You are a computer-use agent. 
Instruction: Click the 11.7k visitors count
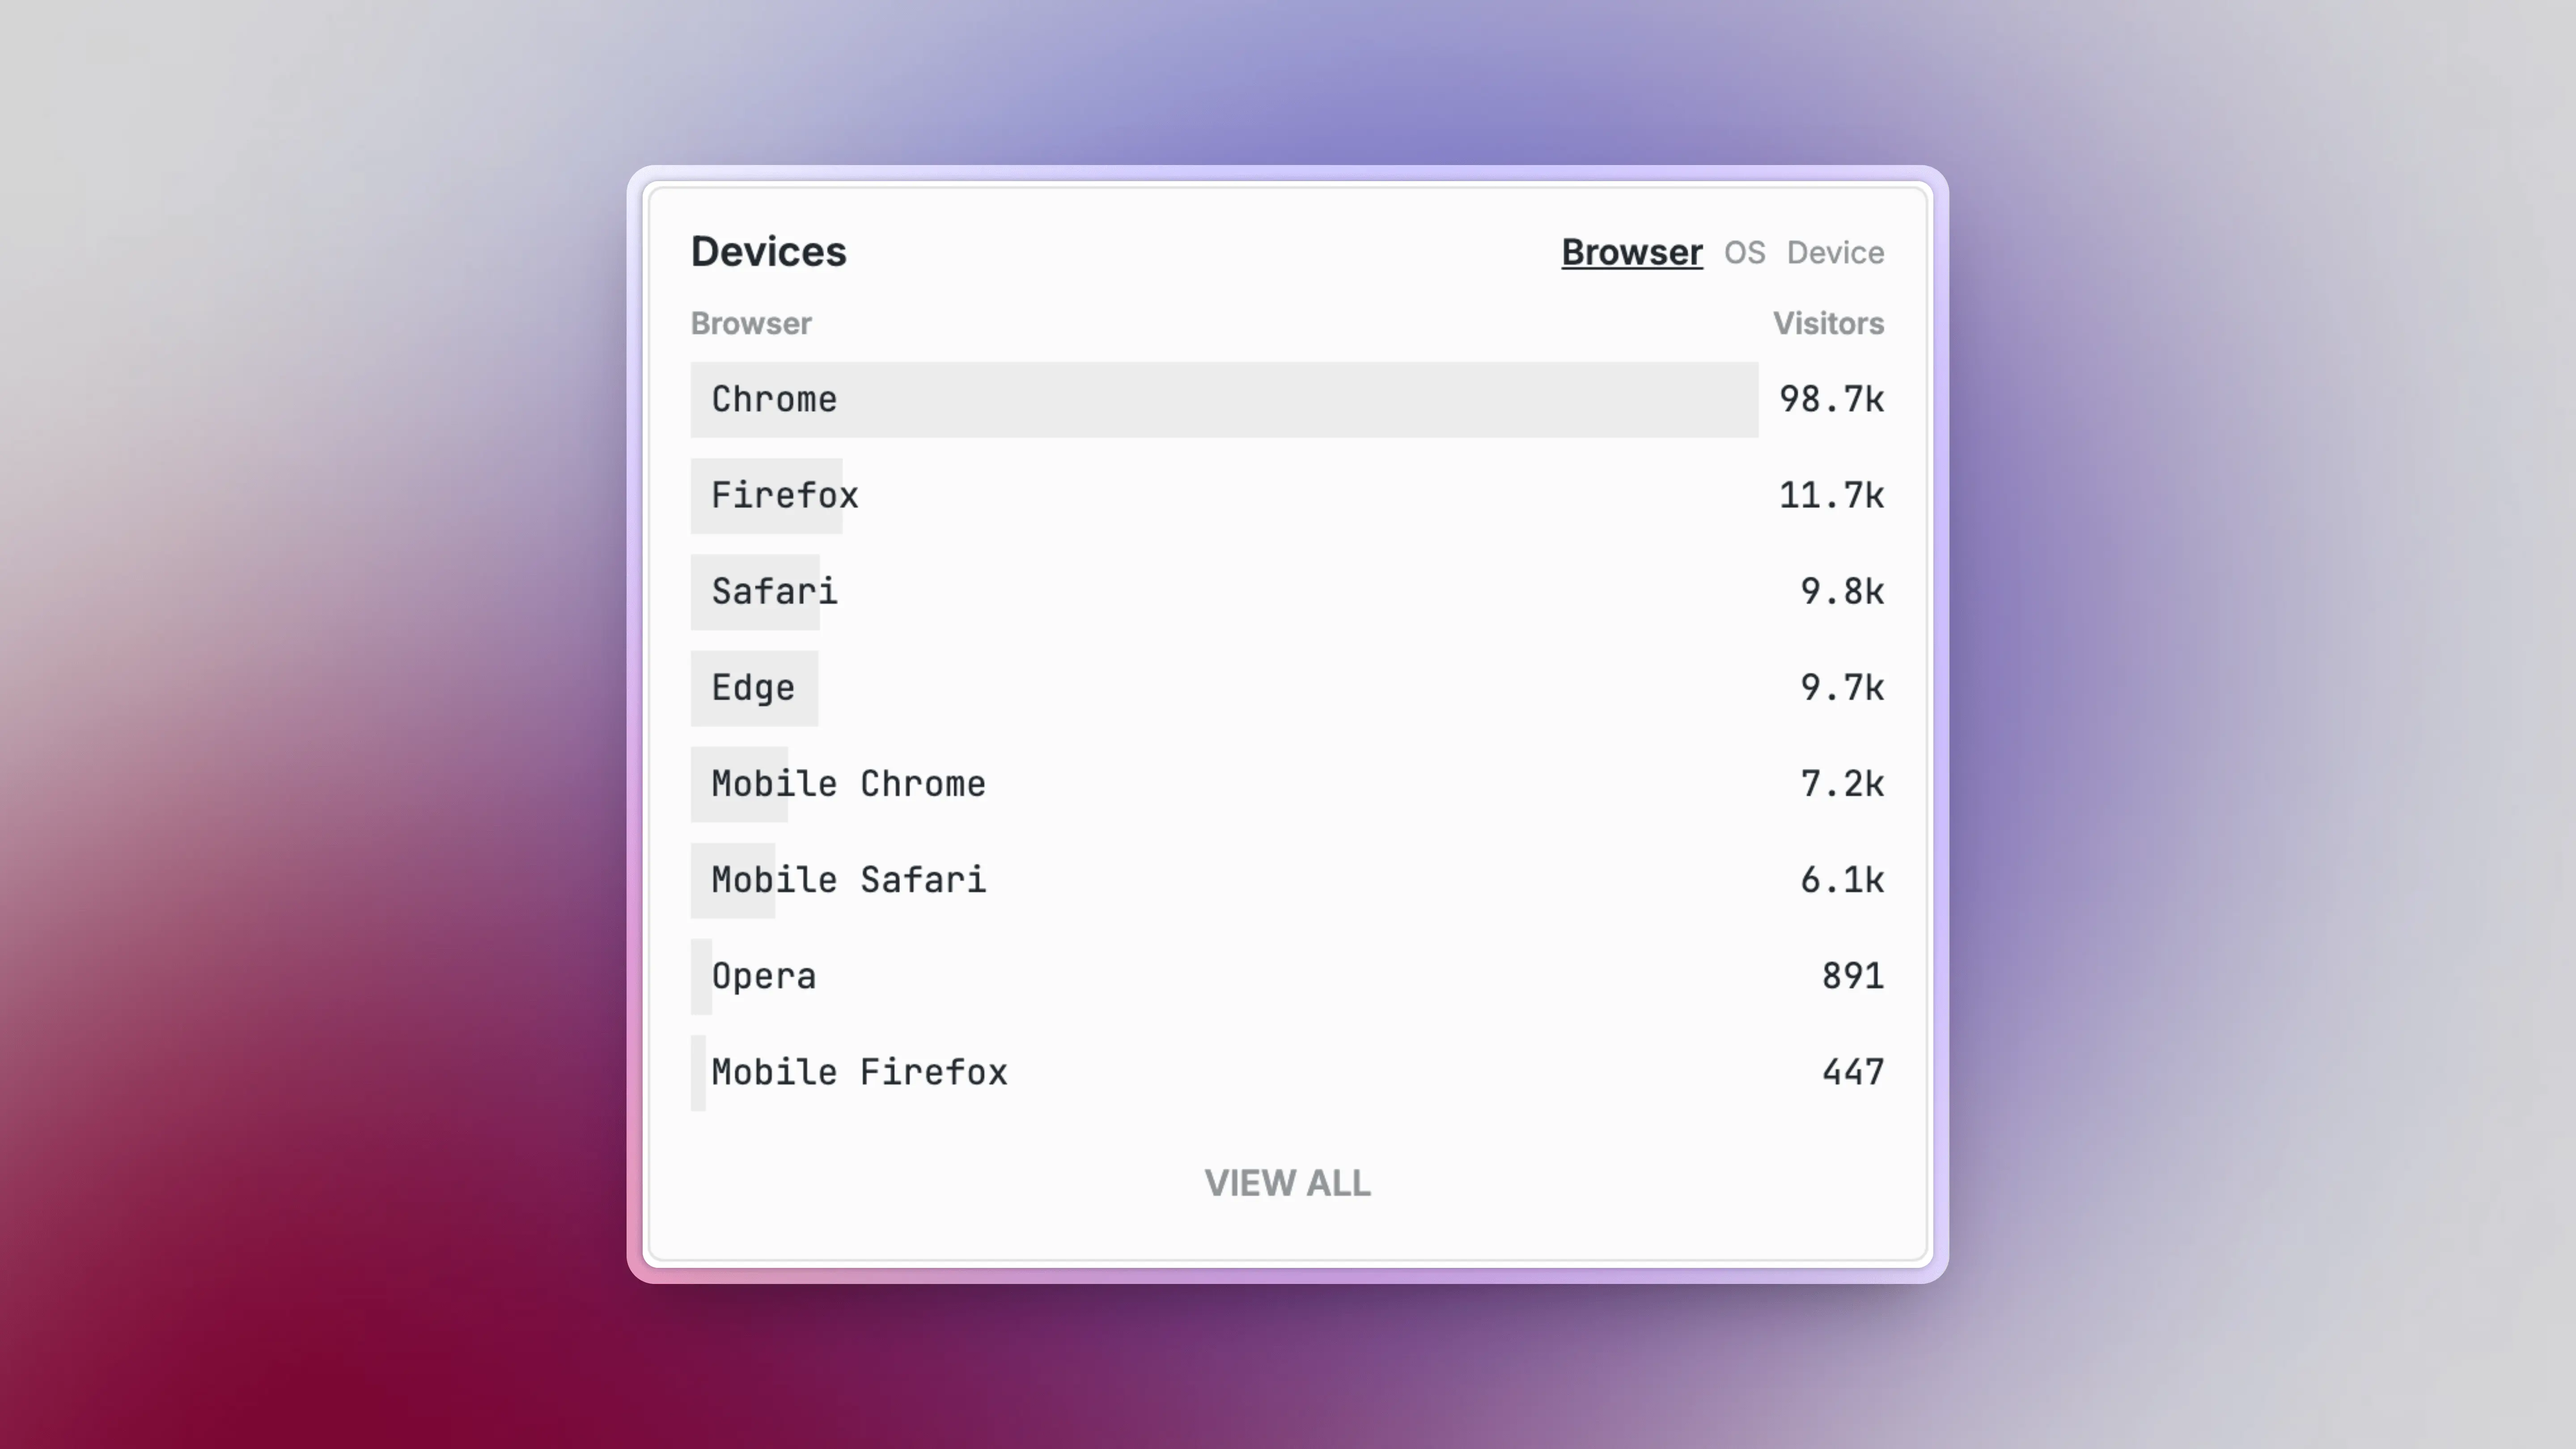[x=1831, y=496]
